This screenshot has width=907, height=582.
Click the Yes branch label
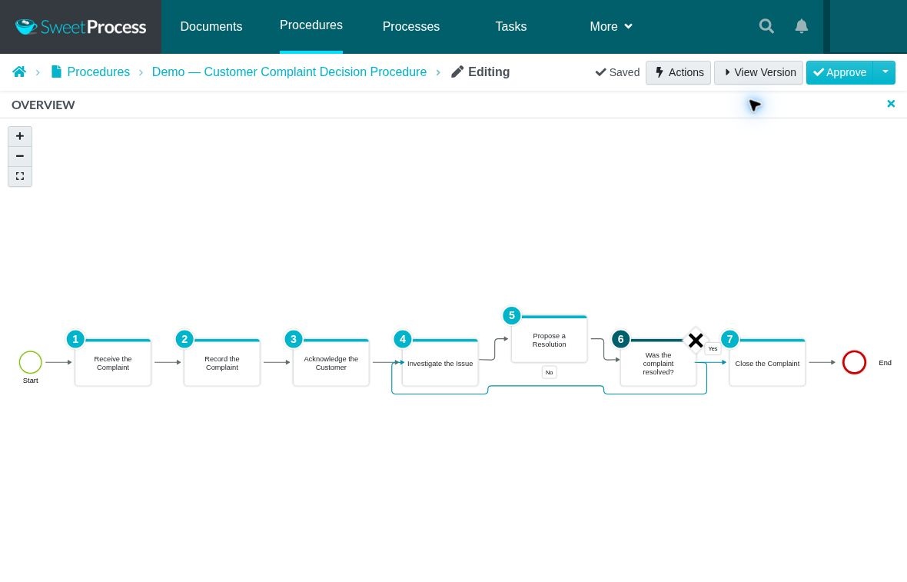coord(713,348)
